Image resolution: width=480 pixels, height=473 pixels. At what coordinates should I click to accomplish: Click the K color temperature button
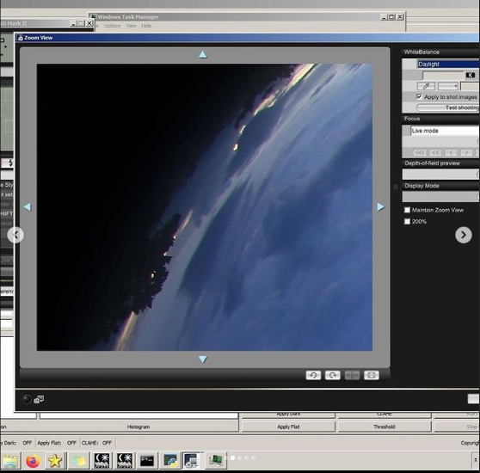[471, 75]
